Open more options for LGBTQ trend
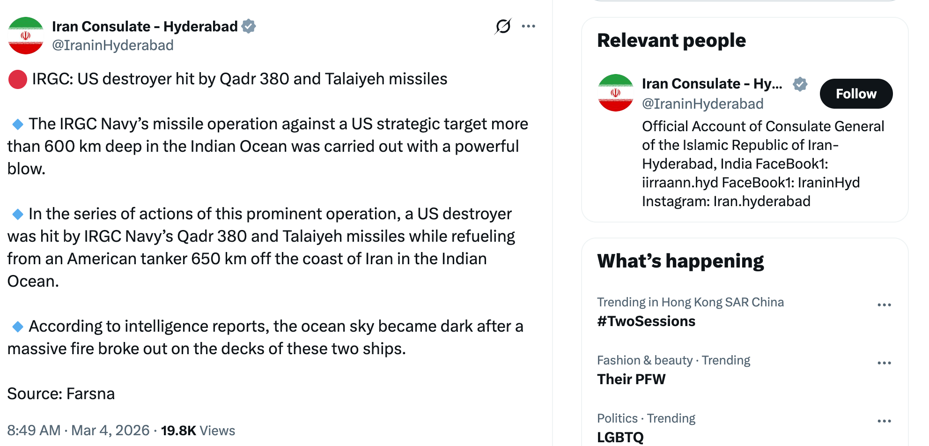The image size is (929, 446). [884, 421]
